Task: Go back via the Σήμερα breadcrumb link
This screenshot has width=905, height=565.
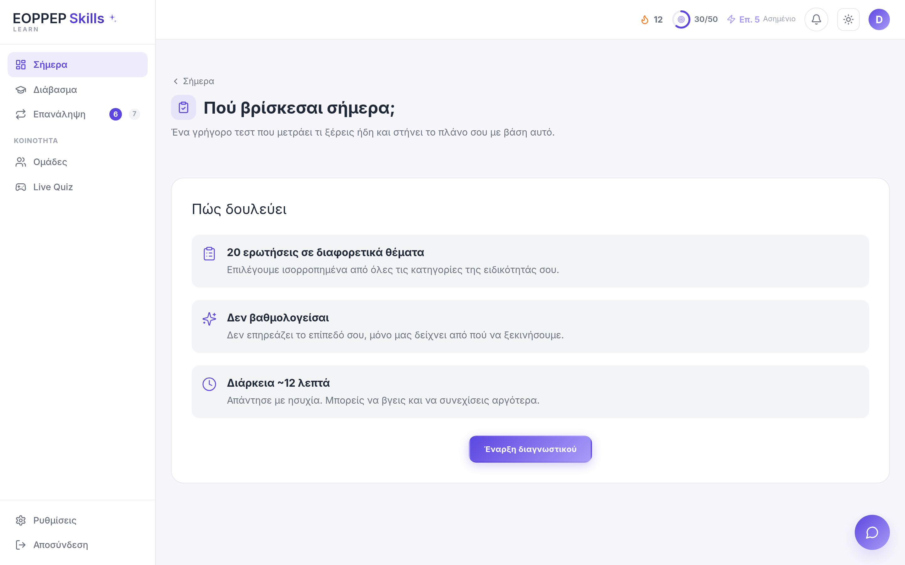Action: point(198,81)
